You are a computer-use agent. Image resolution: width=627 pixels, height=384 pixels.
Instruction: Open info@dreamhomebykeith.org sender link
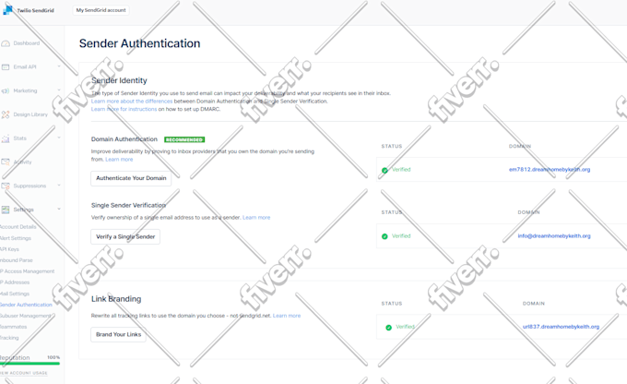(554, 235)
